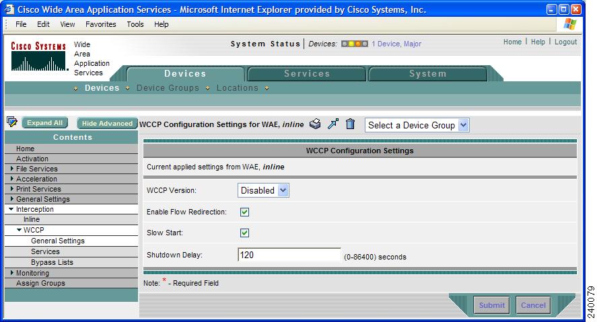Click the Shutdown Delay input field
The height and width of the screenshot is (322, 597).
289,255
